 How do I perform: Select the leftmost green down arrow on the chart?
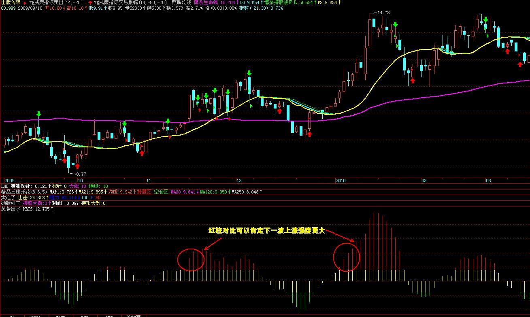(x=38, y=114)
